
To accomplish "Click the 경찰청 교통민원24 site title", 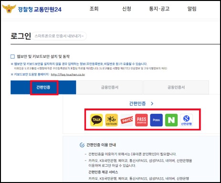I will pos(40,10).
